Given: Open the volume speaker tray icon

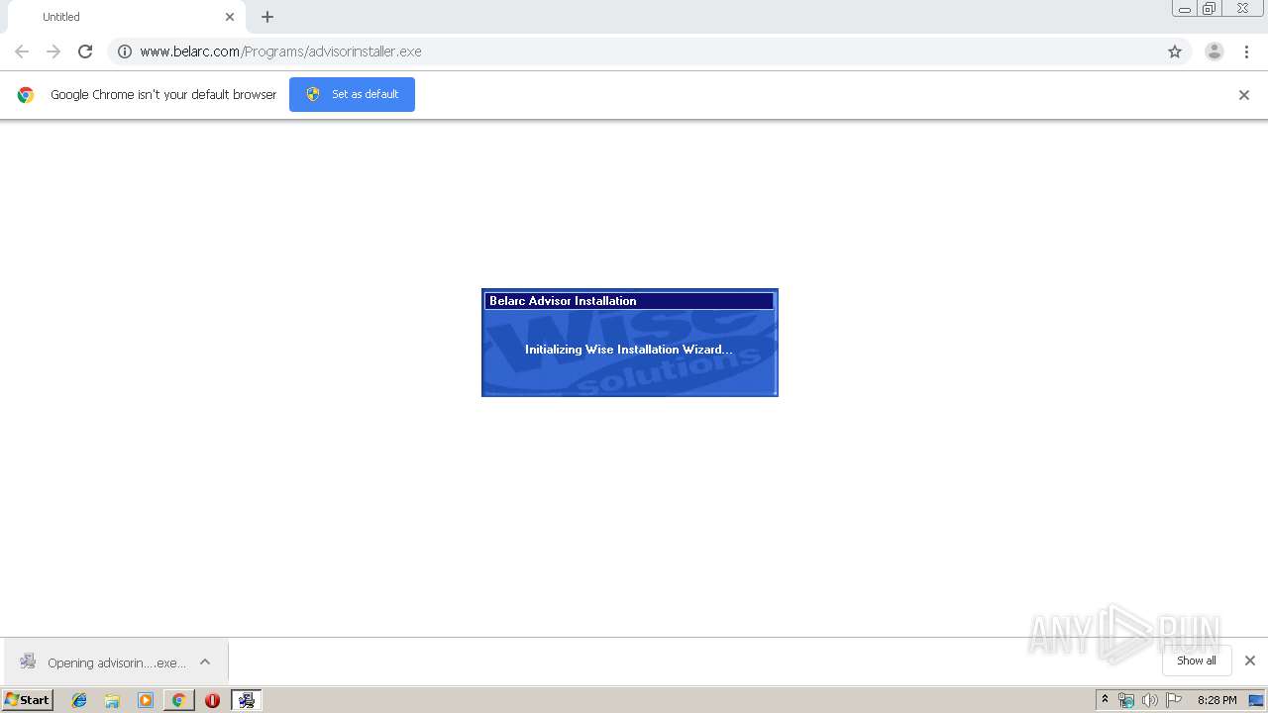Looking at the screenshot, I should [x=1149, y=700].
